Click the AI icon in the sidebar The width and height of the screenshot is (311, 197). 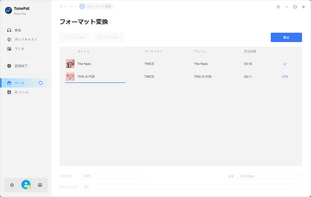tap(9, 92)
